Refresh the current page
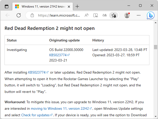 19,15
